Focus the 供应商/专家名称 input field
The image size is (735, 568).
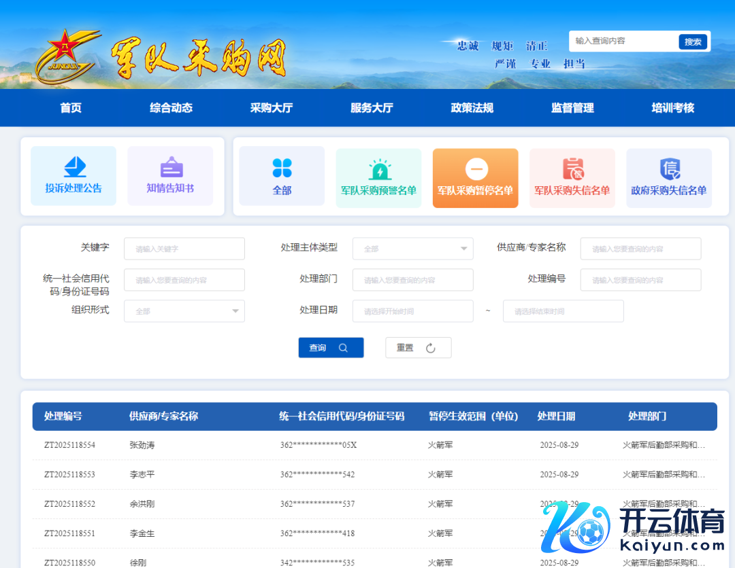pos(640,249)
